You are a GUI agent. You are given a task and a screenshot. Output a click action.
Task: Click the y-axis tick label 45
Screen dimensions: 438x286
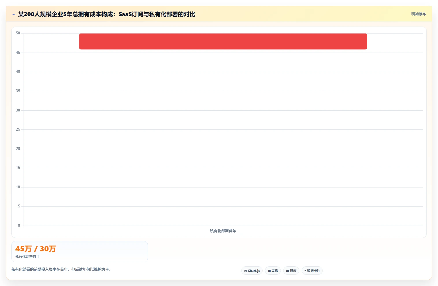(18, 53)
